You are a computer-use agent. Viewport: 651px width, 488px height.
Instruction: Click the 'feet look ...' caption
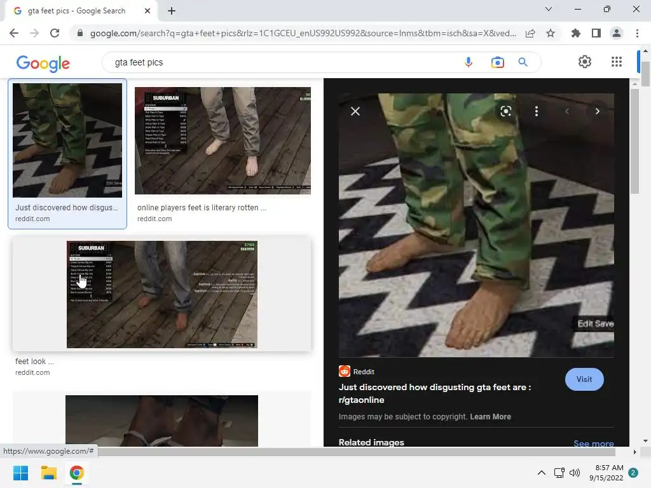click(34, 362)
